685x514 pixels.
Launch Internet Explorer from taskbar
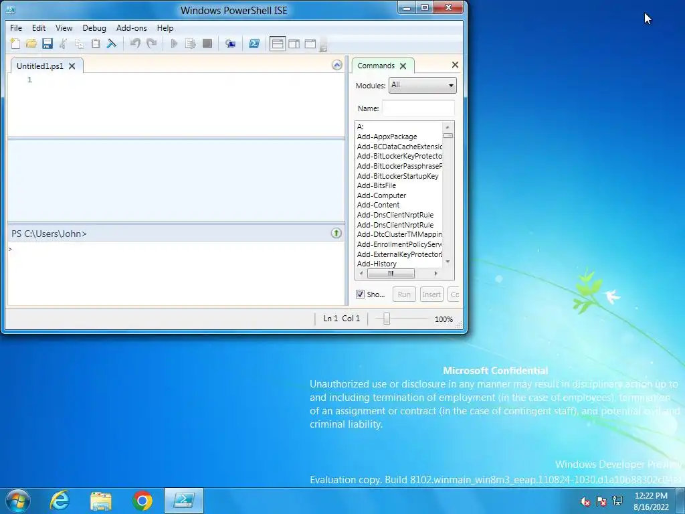tap(60, 501)
